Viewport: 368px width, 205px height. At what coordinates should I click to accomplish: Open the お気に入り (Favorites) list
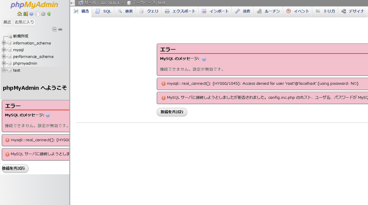(x=24, y=22)
